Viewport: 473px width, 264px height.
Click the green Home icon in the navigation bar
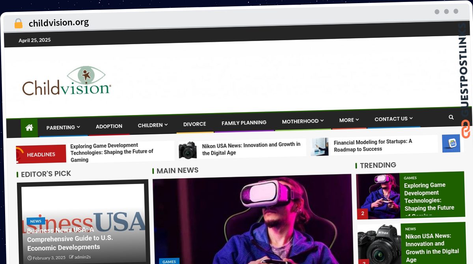coord(29,128)
